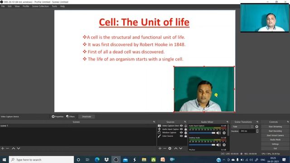Toggle lock on Video Capture Device
This screenshot has width=290, height=163.
click(185, 126)
